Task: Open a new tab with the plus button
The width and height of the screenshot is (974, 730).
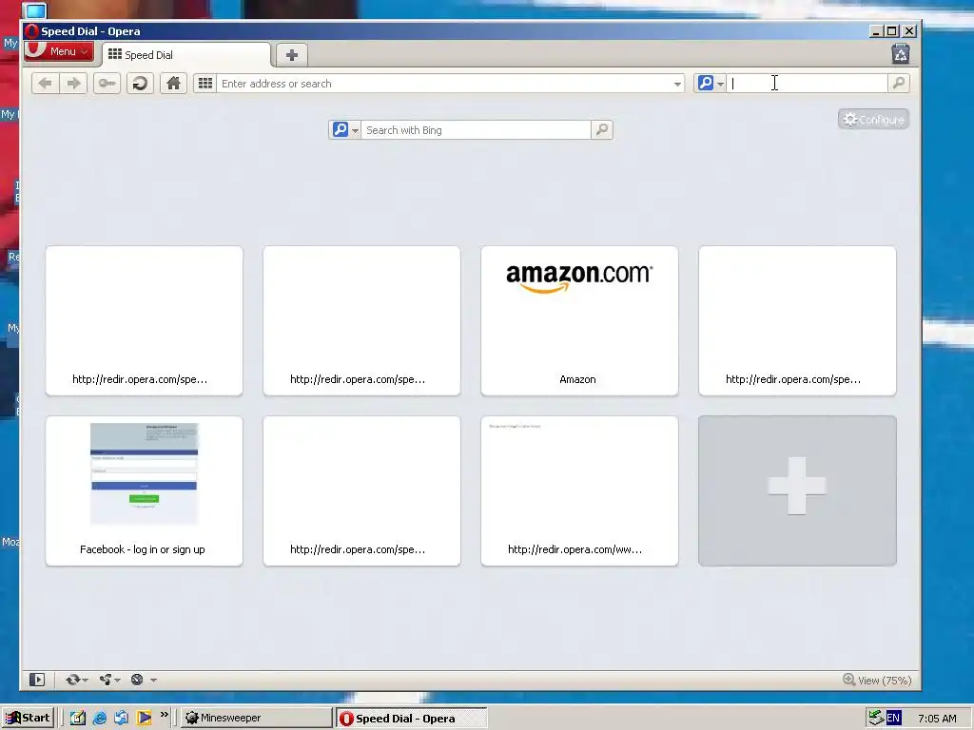Action: click(292, 55)
